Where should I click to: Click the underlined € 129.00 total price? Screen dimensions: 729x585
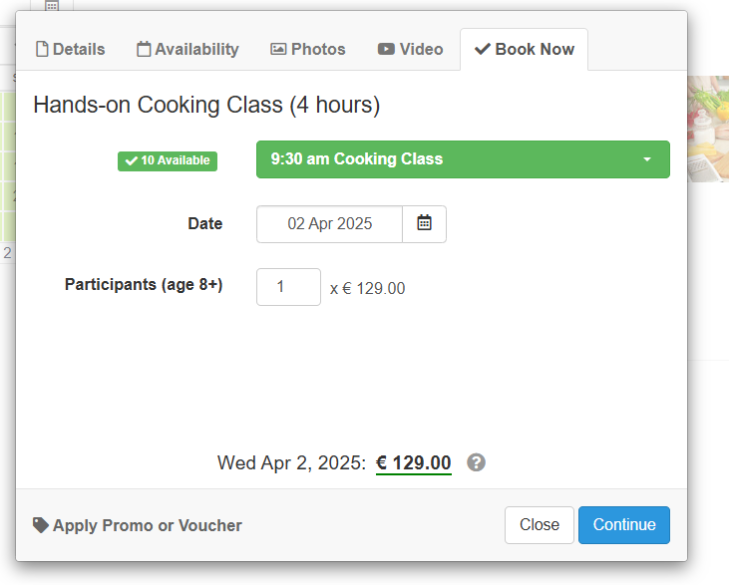pos(413,462)
